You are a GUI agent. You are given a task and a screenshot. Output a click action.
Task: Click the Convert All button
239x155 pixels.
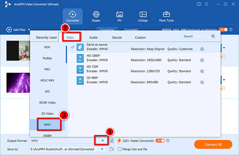[213, 145]
